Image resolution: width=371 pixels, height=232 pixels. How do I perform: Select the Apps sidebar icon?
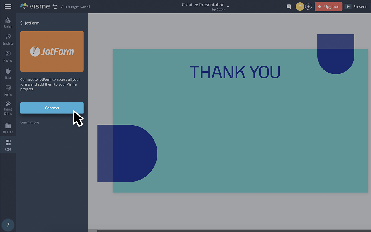[x=8, y=144]
